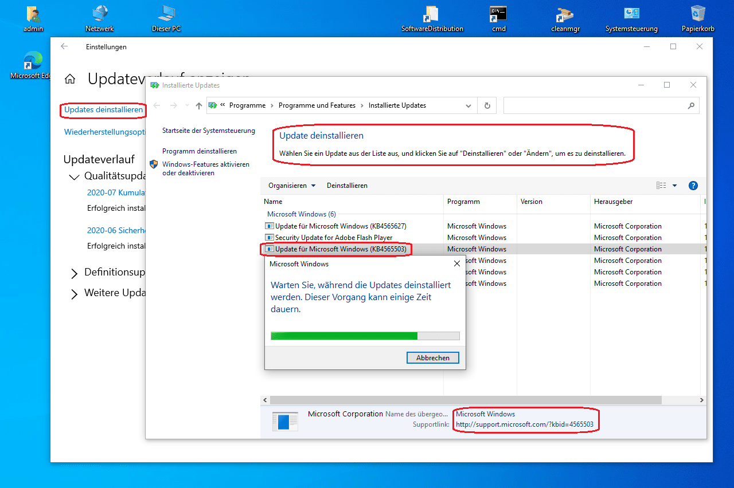Image resolution: width=734 pixels, height=488 pixels.
Task: Select Update für Microsoft Windows (KB4565627)
Action: click(x=341, y=226)
